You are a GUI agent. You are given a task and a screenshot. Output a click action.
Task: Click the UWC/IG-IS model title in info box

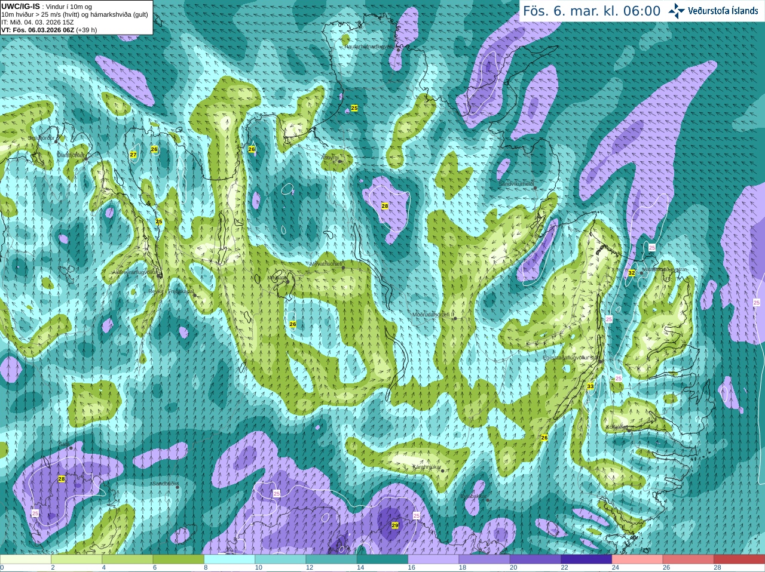coord(21,6)
